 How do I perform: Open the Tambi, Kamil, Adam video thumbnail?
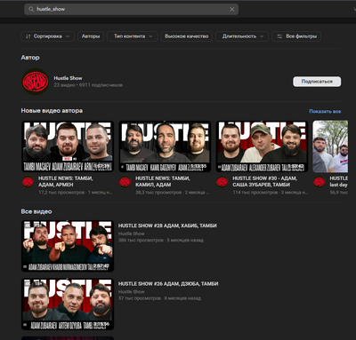pos(165,146)
